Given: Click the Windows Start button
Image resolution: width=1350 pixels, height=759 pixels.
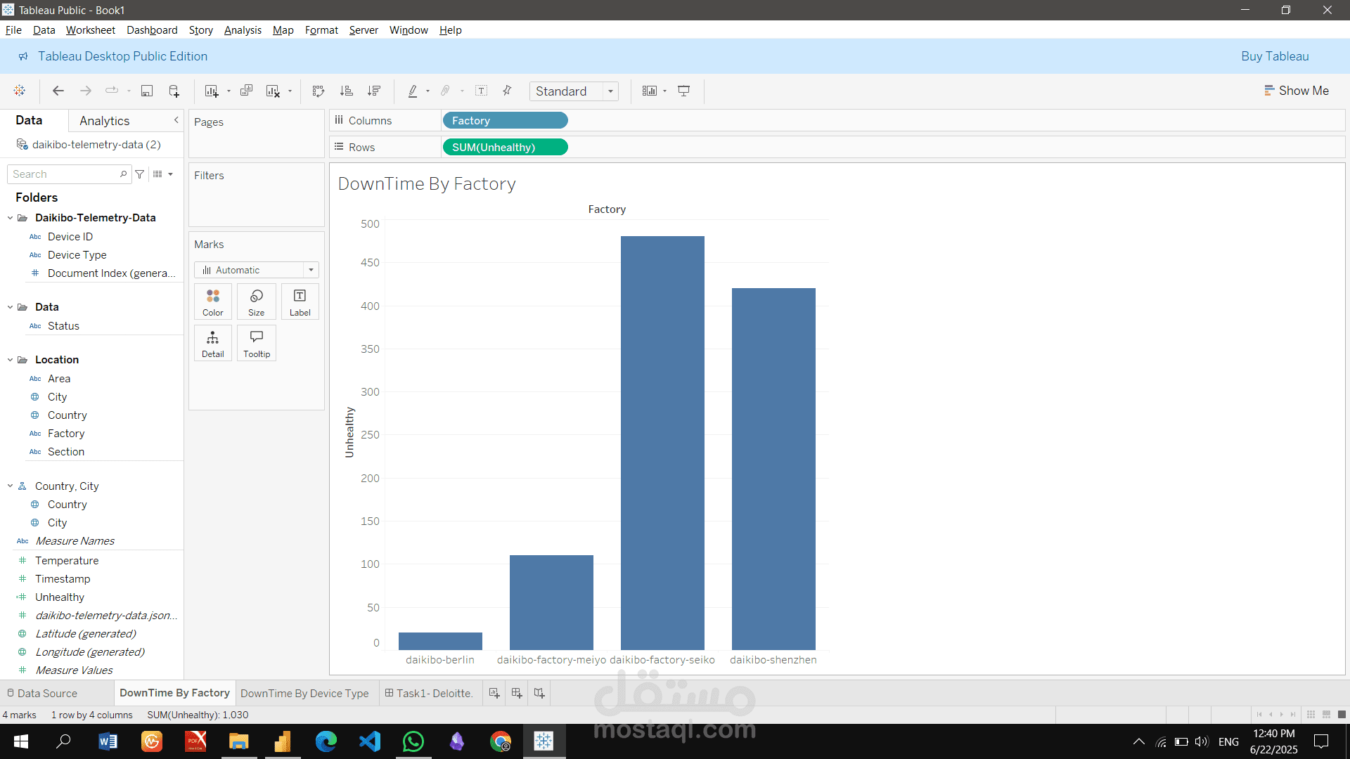Looking at the screenshot, I should pos(21,741).
